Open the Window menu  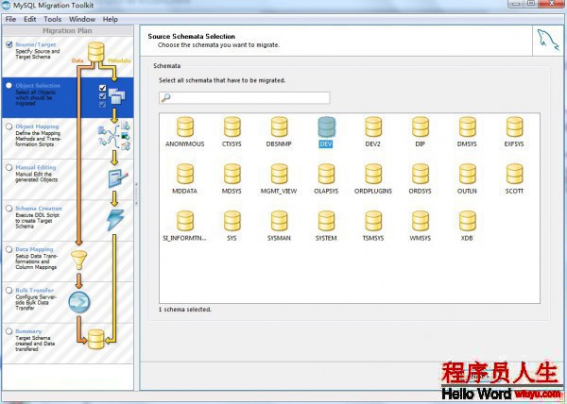(82, 19)
